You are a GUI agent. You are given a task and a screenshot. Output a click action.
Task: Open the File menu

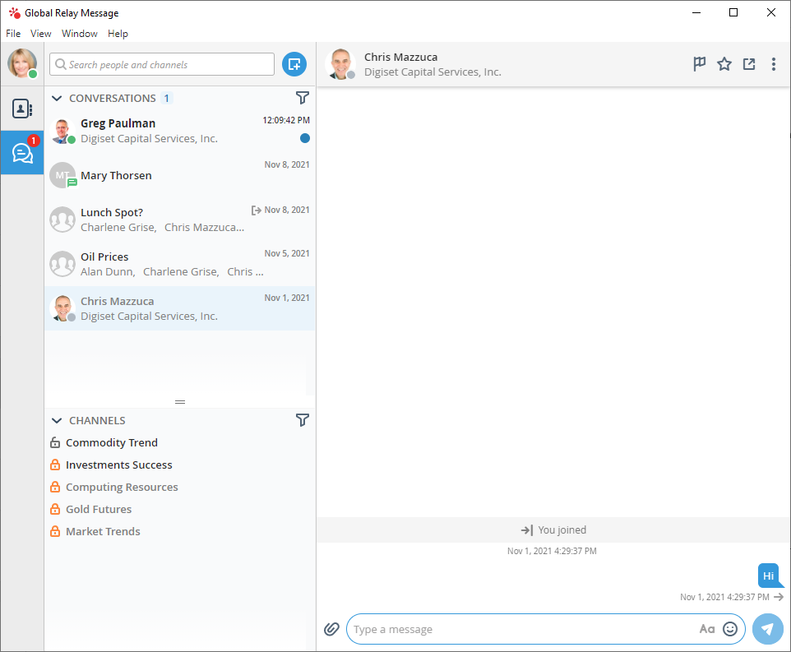click(13, 33)
